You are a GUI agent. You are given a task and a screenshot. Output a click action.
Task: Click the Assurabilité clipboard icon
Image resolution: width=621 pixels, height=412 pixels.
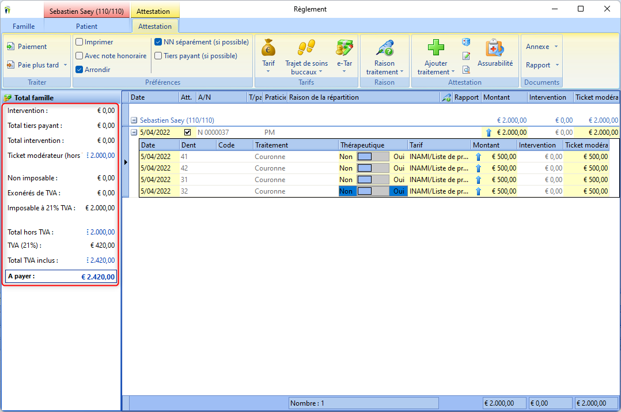(495, 48)
